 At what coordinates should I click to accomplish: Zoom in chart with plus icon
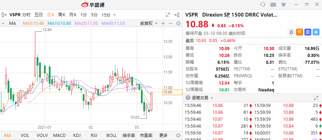pos(163,23)
